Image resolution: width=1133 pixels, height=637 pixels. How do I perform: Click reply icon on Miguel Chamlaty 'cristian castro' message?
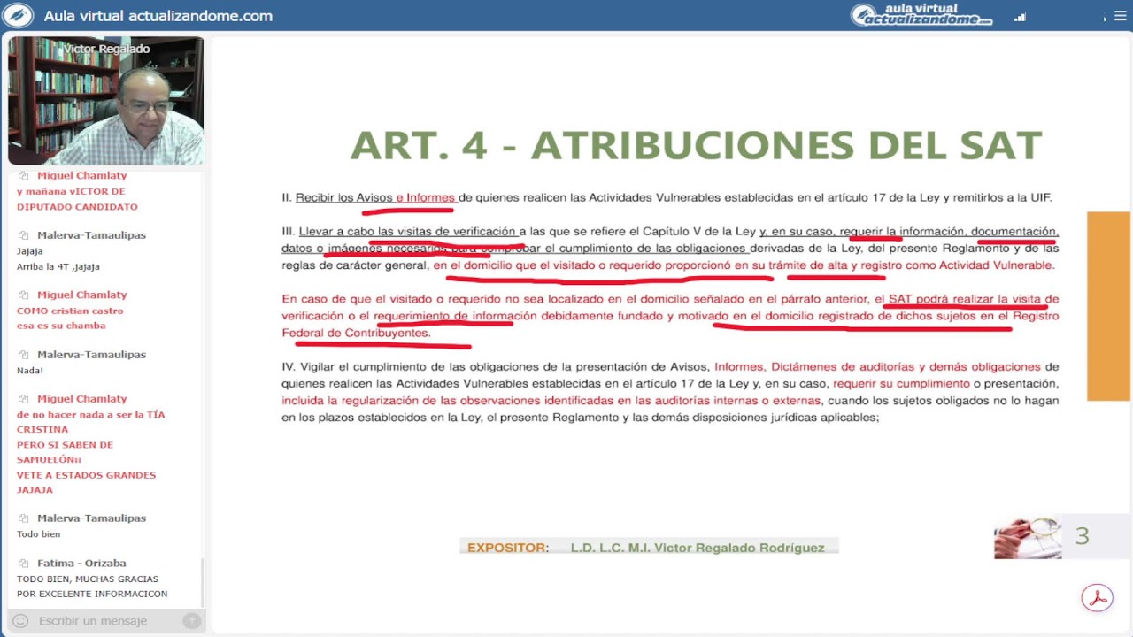(x=24, y=295)
